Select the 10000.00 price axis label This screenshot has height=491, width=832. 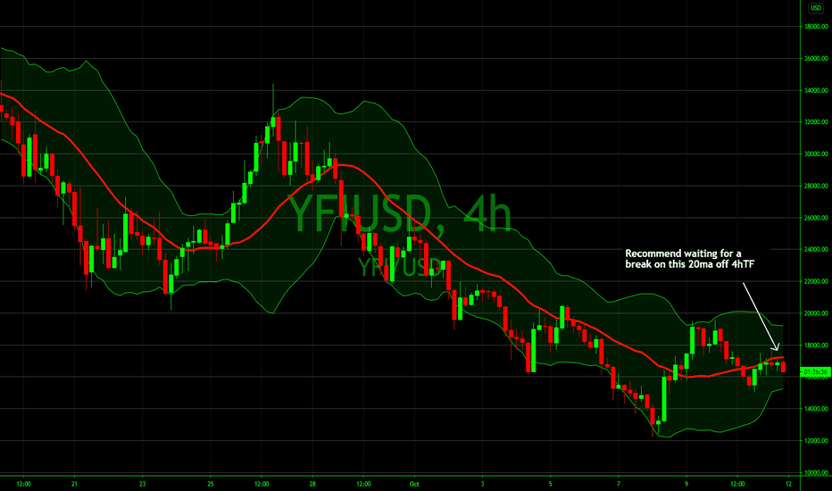tap(816, 472)
